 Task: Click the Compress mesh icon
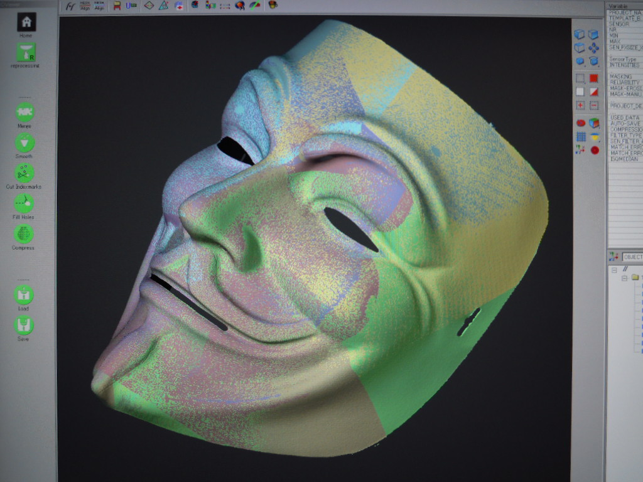click(x=24, y=234)
